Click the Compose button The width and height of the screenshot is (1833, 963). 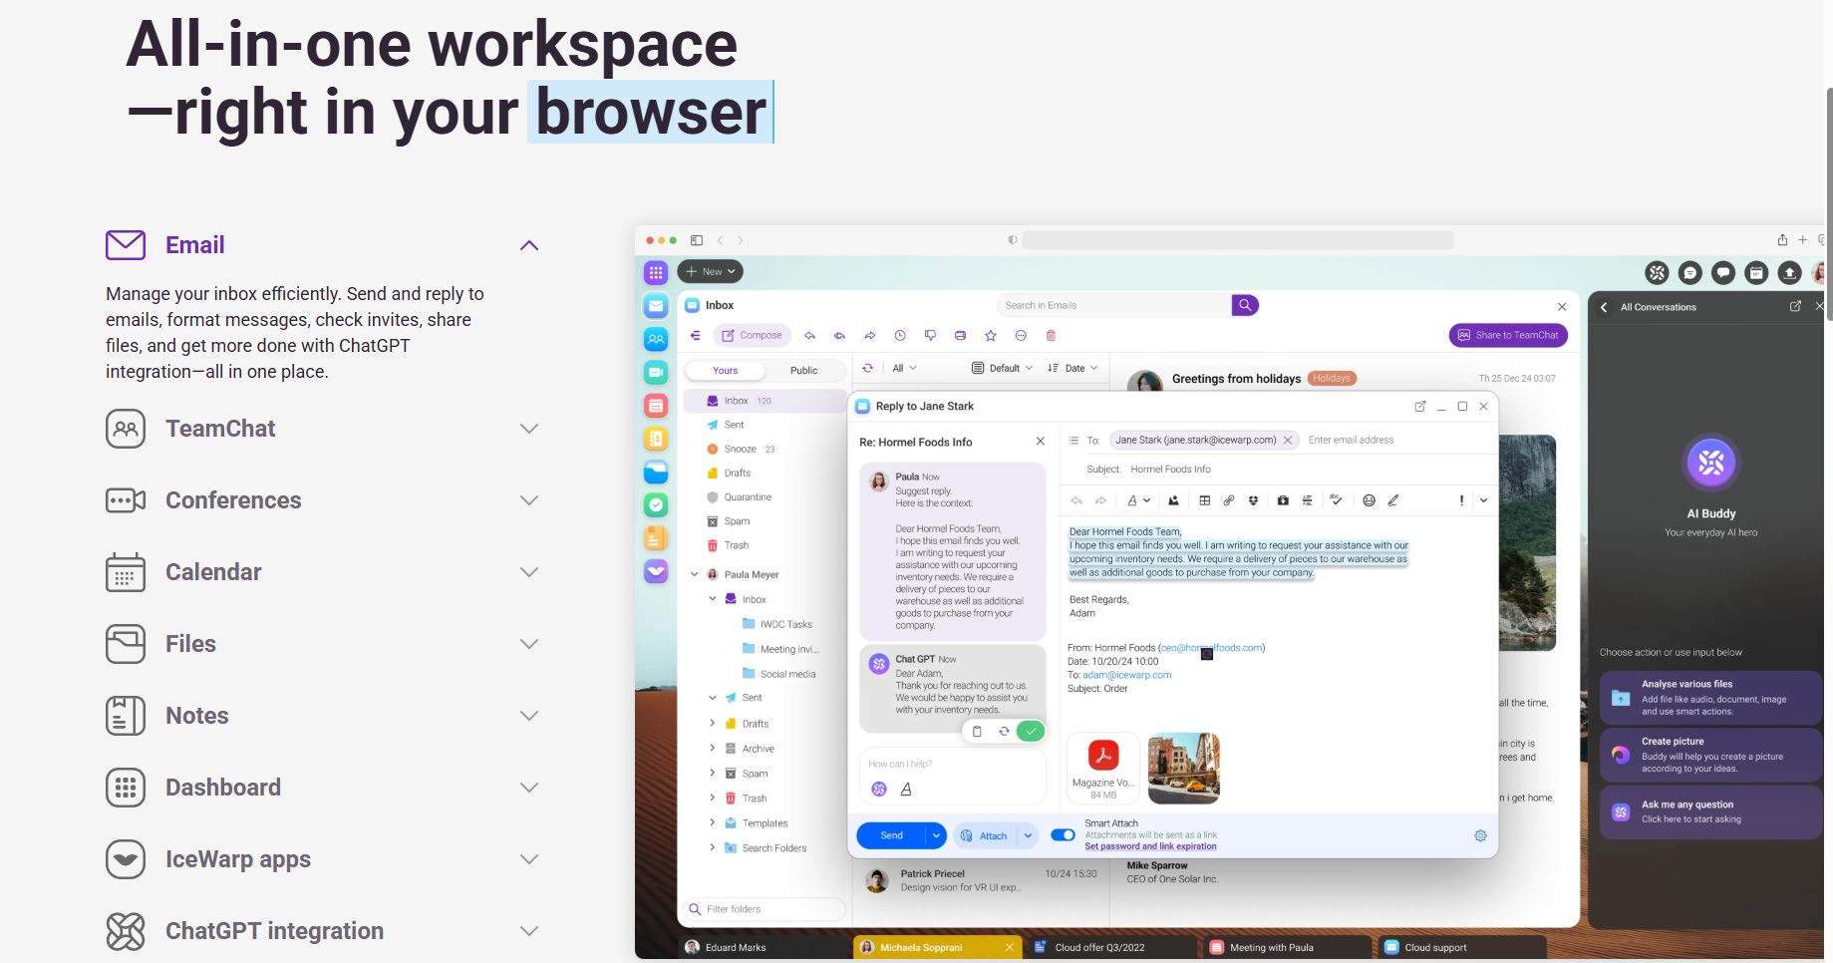point(752,336)
